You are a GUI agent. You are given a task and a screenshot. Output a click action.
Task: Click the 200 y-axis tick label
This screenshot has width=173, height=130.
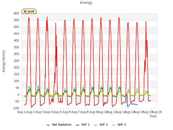click(x=16, y=68)
